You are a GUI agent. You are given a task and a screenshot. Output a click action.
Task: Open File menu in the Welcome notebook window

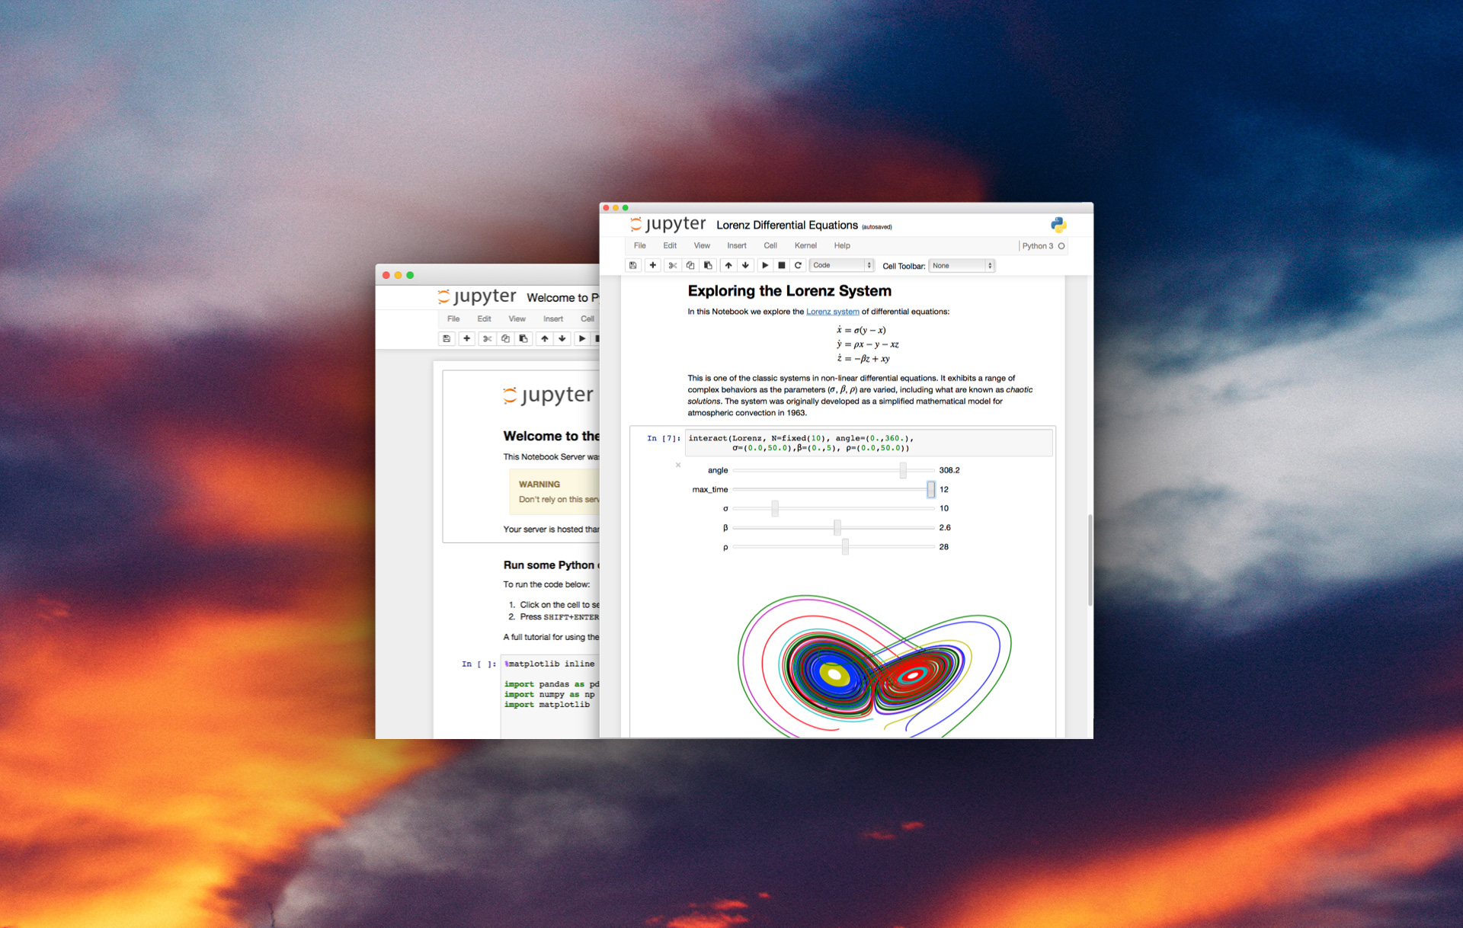click(453, 318)
